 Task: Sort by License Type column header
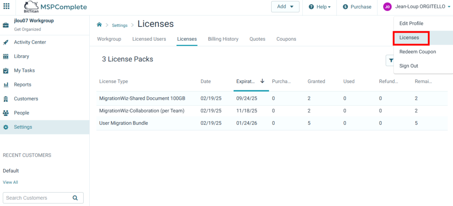(x=114, y=82)
